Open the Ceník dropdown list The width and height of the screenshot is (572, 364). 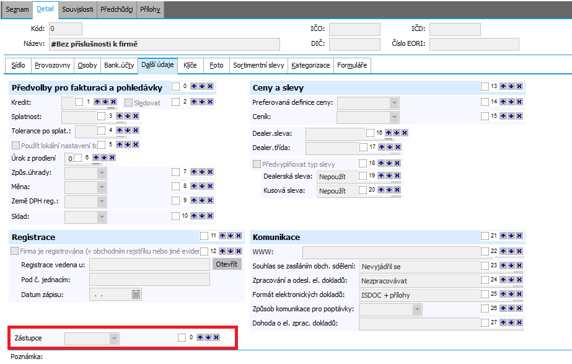pyautogui.click(x=394, y=117)
